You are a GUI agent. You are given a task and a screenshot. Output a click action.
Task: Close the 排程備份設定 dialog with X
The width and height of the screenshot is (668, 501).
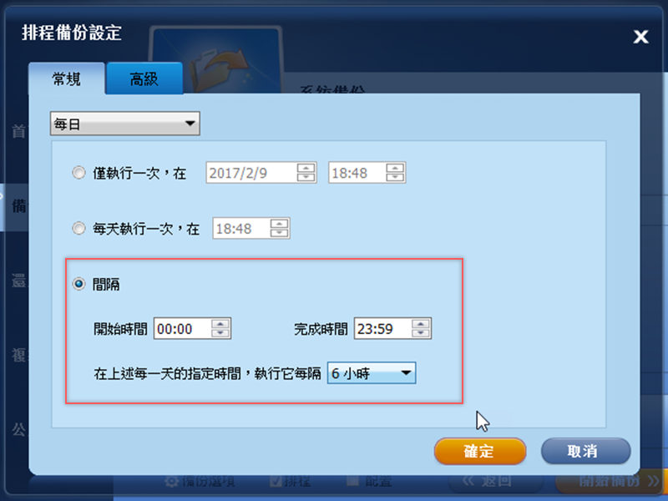point(640,37)
